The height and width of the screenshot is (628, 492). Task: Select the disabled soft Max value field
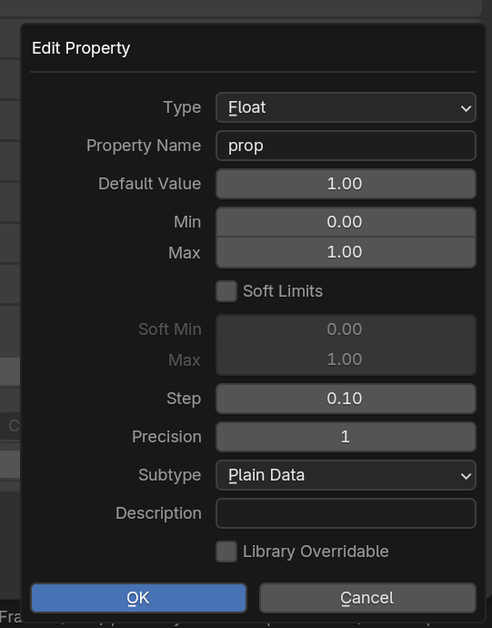pos(346,360)
